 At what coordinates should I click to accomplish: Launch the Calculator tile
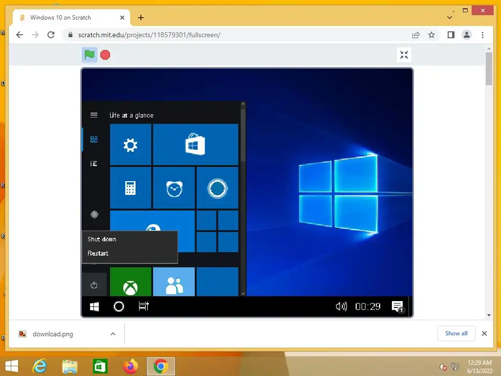coord(130,188)
